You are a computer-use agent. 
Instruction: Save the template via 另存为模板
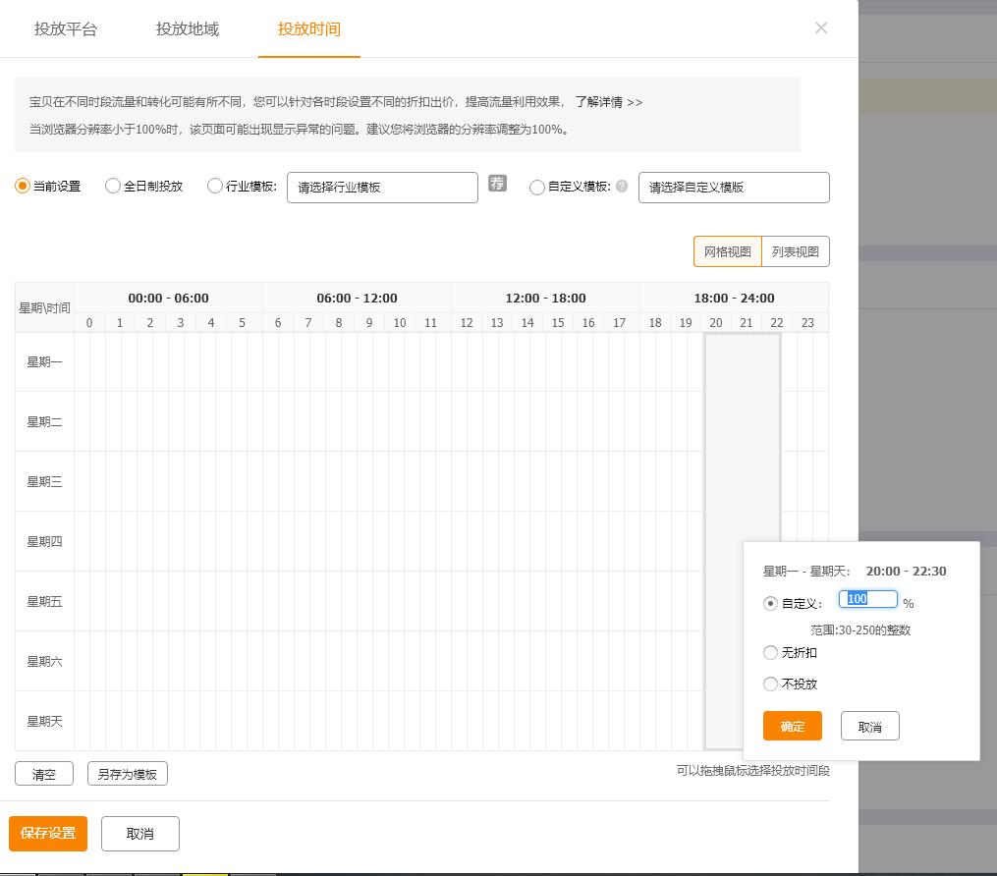tap(127, 773)
